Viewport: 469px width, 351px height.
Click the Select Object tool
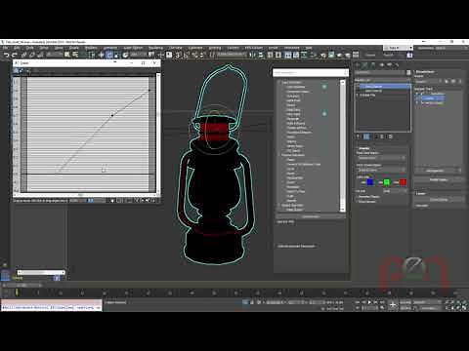click(x=67, y=55)
